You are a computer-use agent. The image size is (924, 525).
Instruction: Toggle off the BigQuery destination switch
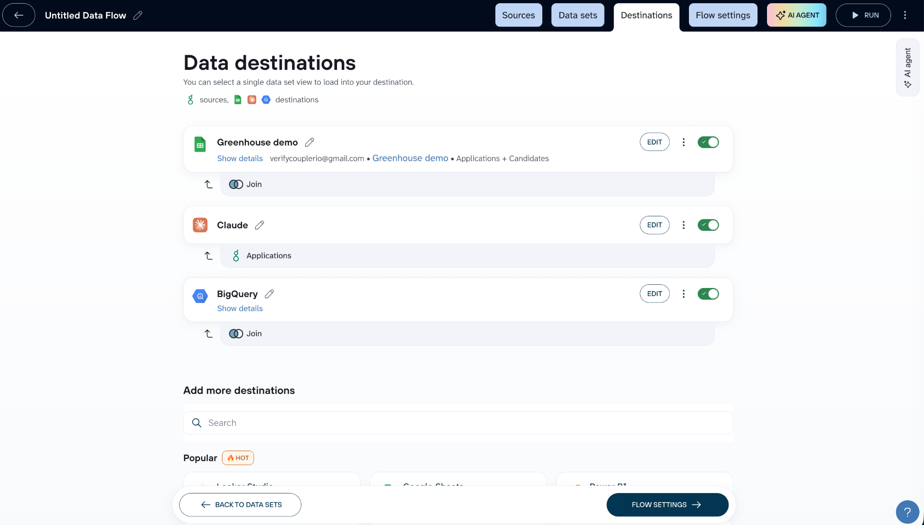708,293
